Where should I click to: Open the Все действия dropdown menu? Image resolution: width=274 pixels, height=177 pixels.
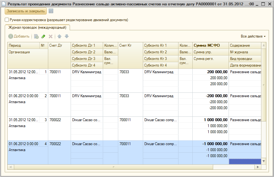point(253,36)
